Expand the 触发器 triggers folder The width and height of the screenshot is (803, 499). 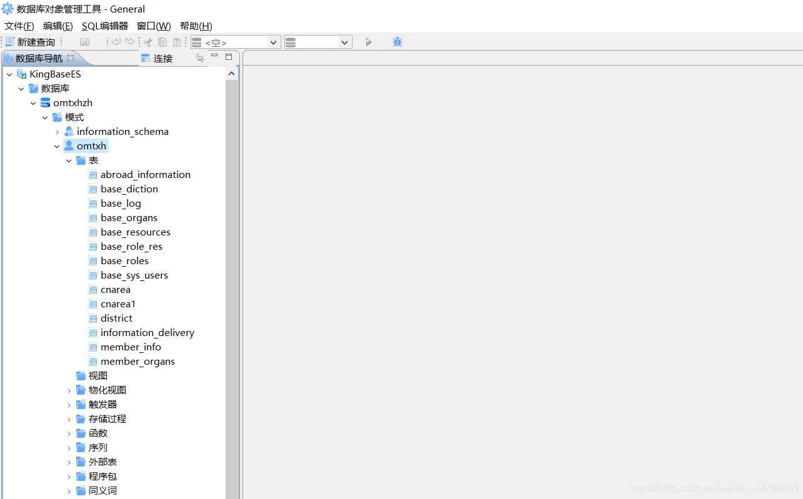coord(69,405)
